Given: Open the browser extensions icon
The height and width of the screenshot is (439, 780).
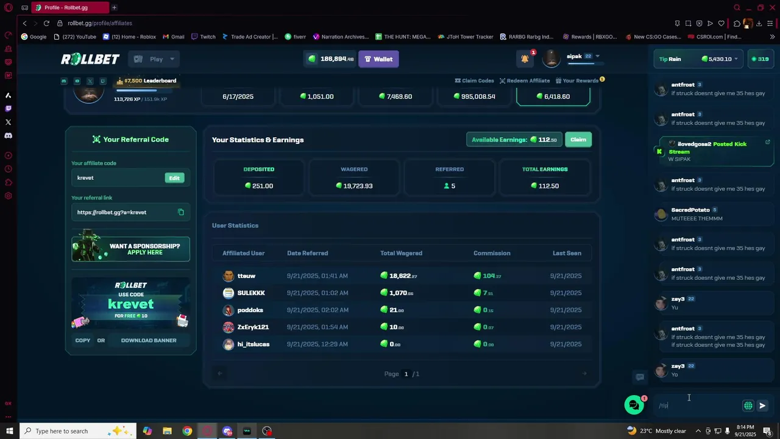Looking at the screenshot, I should tap(737, 23).
